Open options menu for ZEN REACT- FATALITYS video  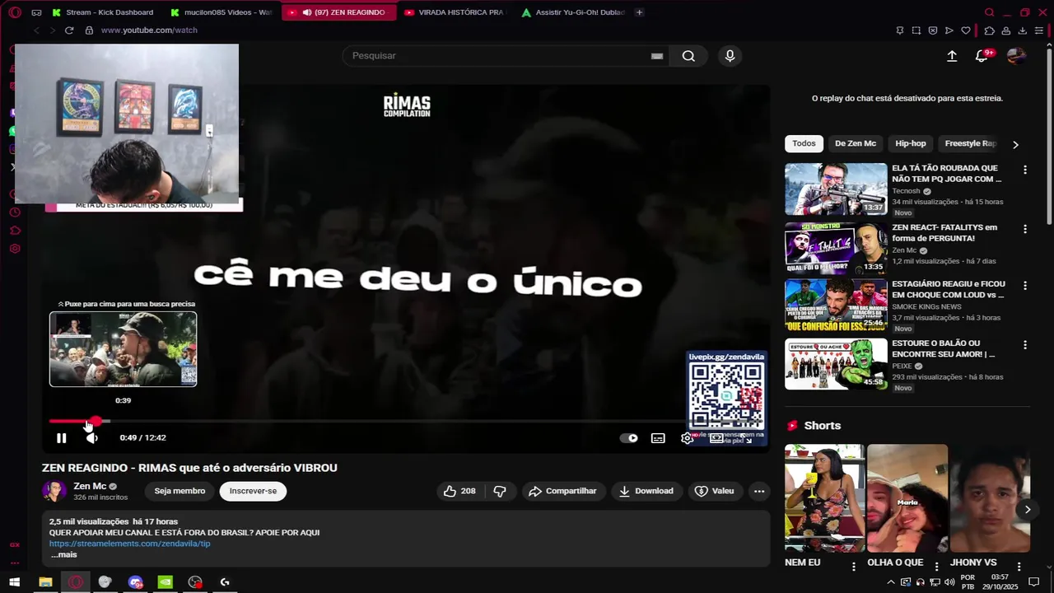point(1025,229)
